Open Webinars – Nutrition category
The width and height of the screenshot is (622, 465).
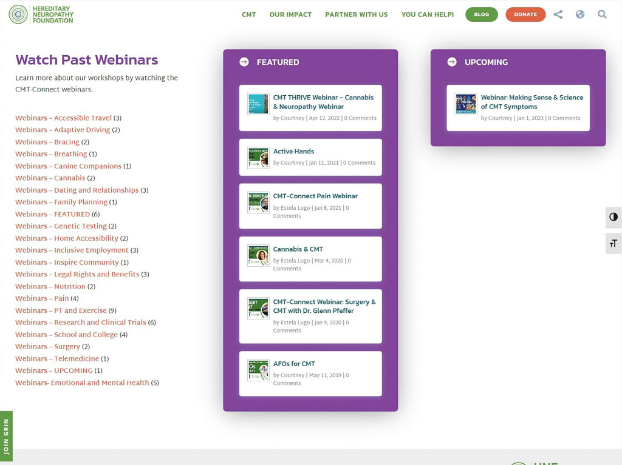(x=50, y=286)
